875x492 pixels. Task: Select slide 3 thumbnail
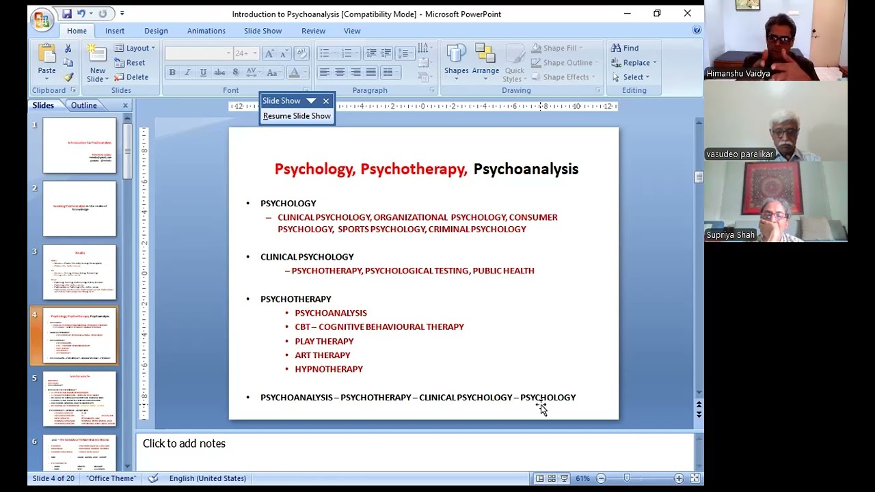[80, 273]
